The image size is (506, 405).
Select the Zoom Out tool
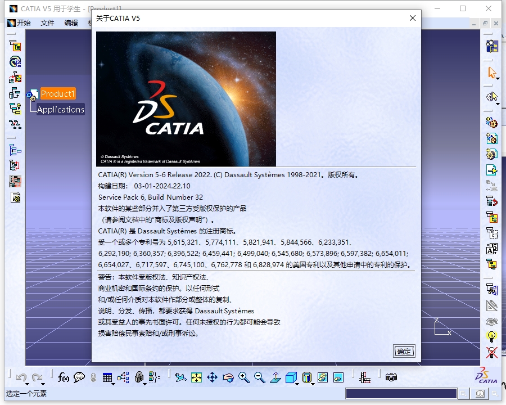(258, 376)
